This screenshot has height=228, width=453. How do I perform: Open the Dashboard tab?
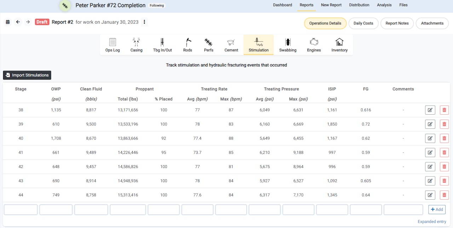point(282,5)
